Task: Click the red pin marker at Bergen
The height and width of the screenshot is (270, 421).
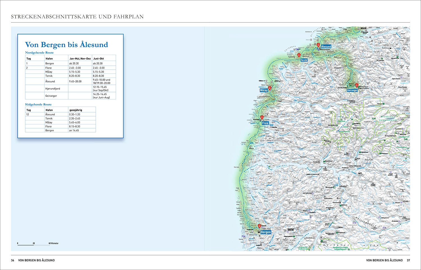Action: click(x=259, y=226)
